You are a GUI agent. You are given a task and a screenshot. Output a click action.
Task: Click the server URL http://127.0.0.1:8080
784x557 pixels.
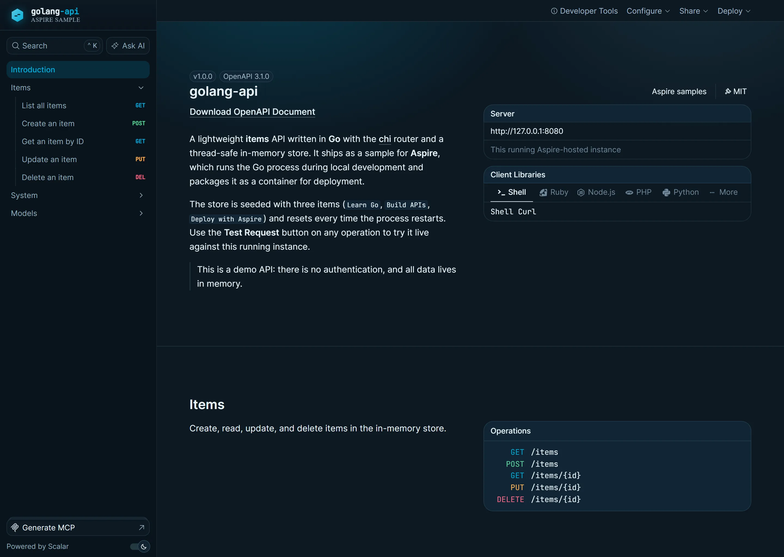tap(526, 131)
